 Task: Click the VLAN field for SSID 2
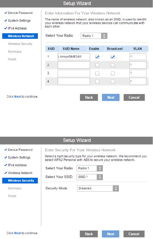coord(138,65)
